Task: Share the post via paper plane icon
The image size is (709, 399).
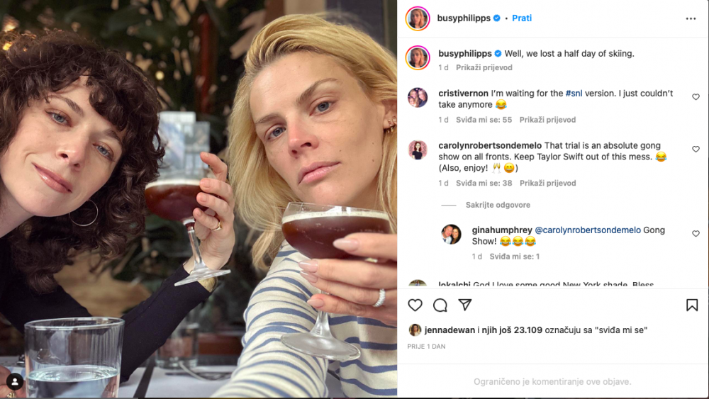Action: pyautogui.click(x=465, y=305)
